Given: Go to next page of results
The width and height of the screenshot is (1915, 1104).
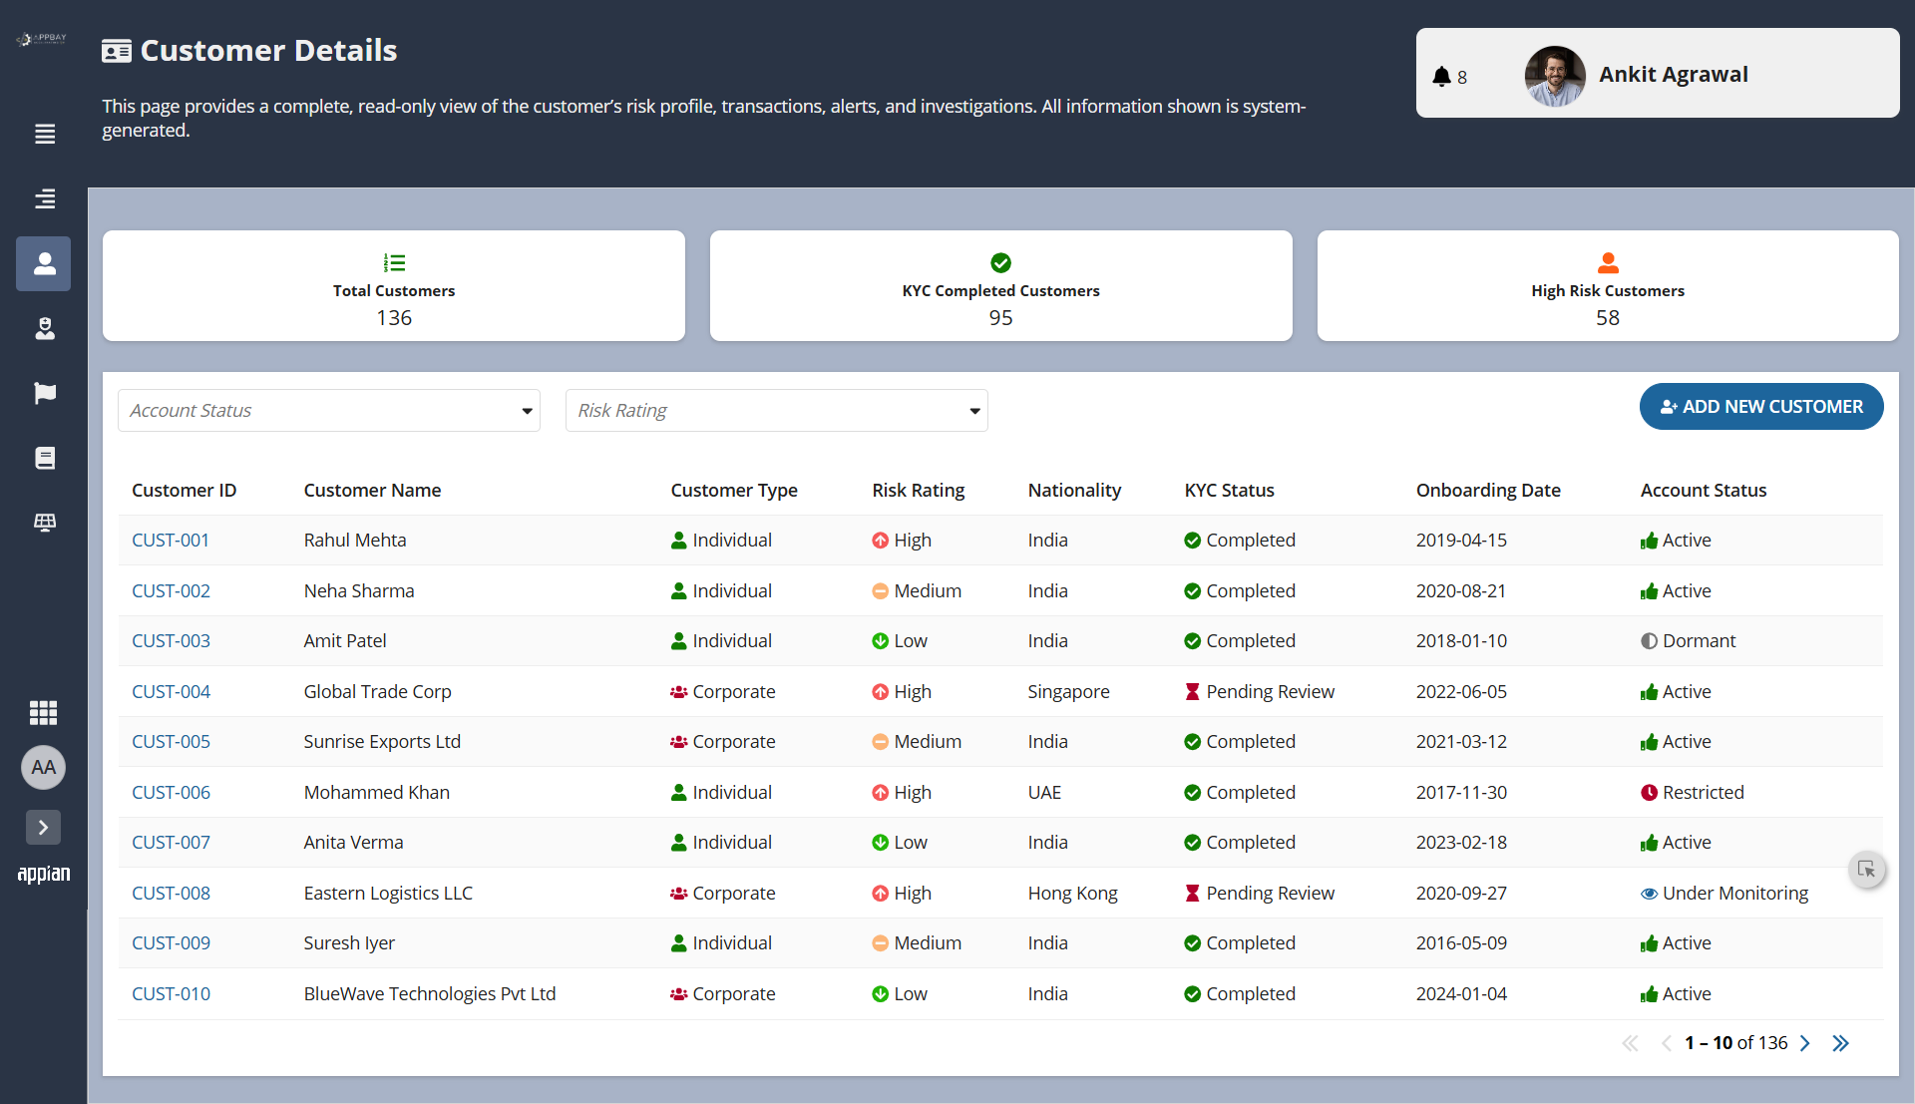Looking at the screenshot, I should 1804,1043.
